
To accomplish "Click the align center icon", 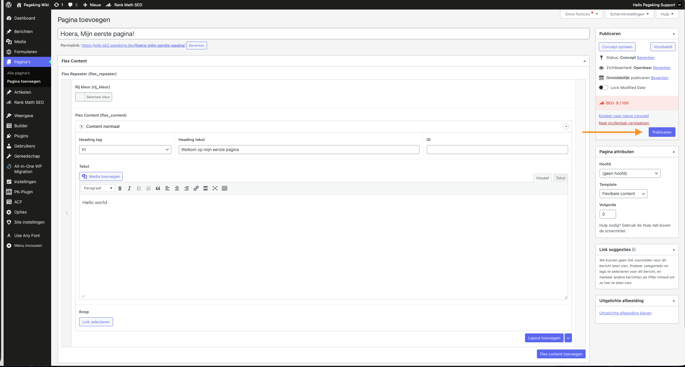I will (x=177, y=188).
